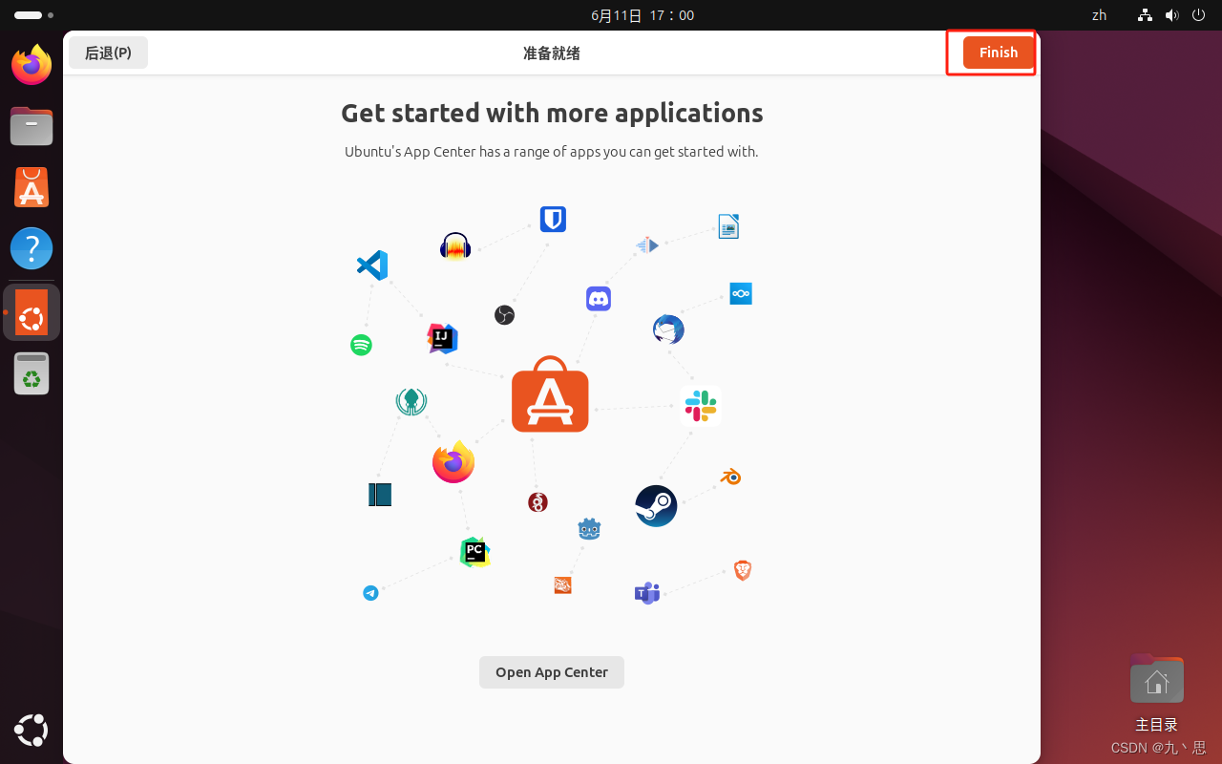The width and height of the screenshot is (1222, 764).
Task: Click the OBS Studio icon
Action: point(505,314)
